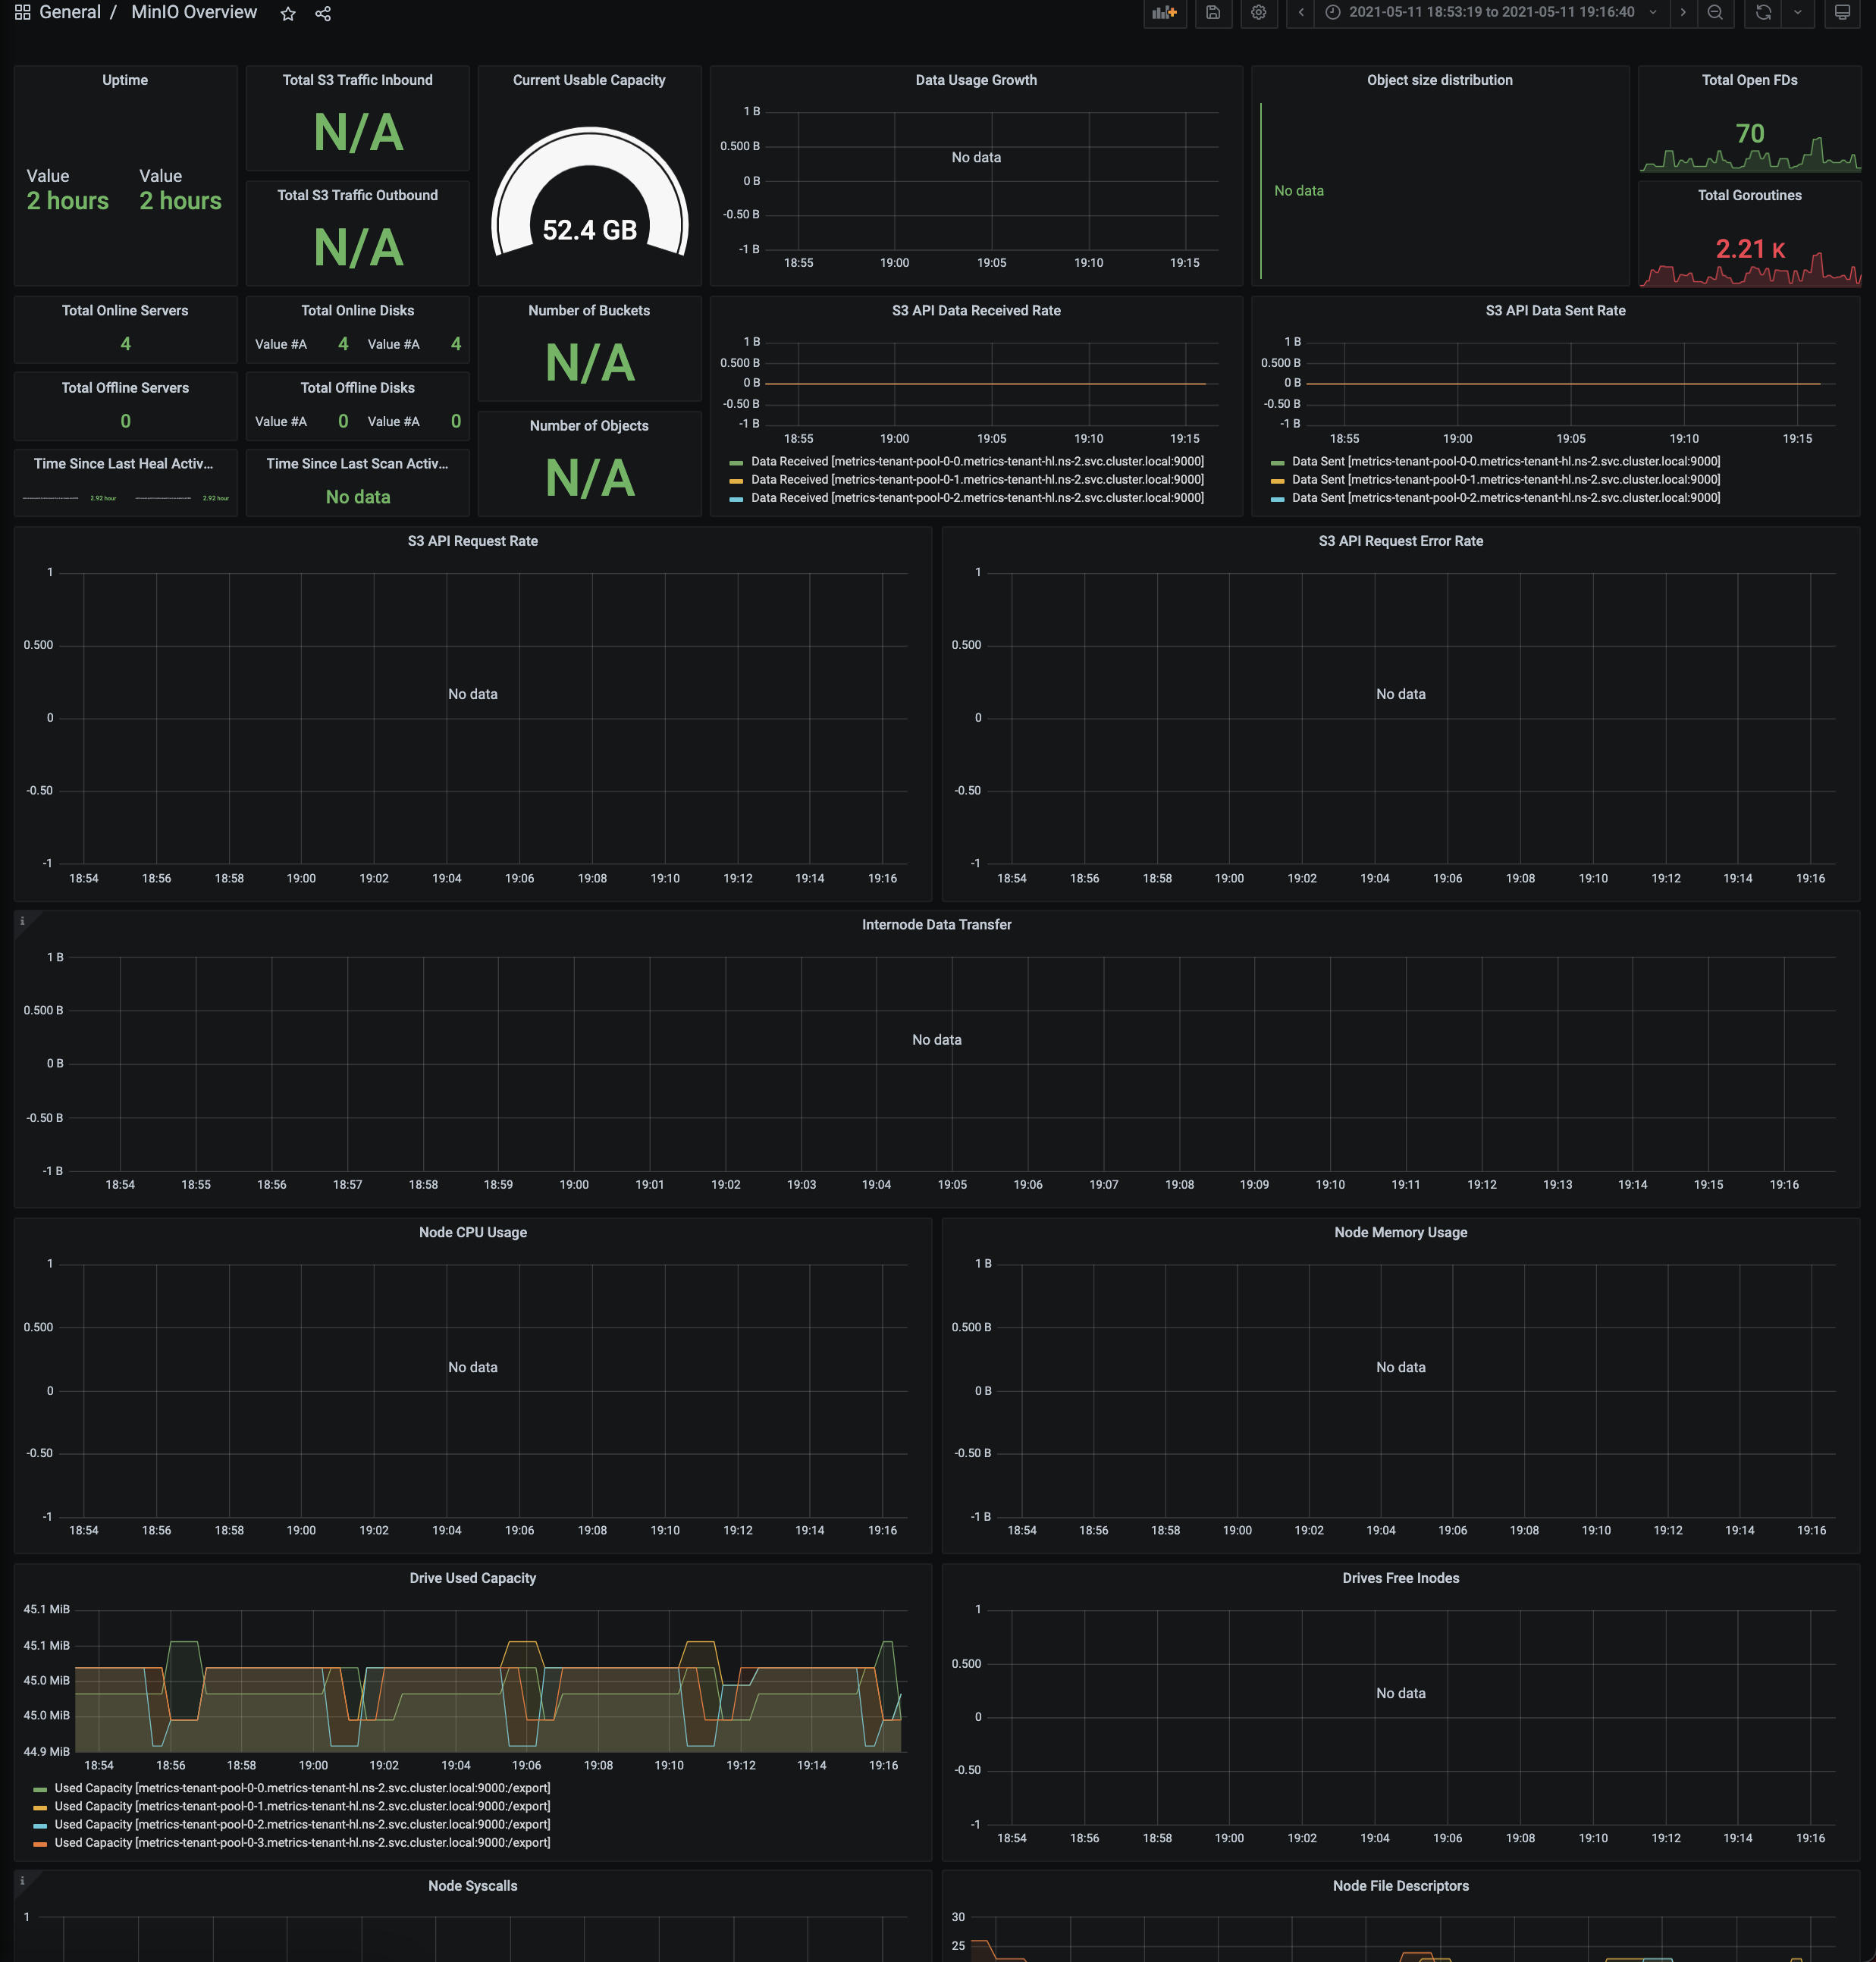Toggle Used Capacity pool-0-1 legend series
1876x1962 pixels.
pos(302,1806)
